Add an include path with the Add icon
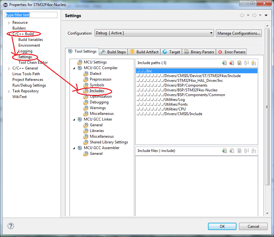This screenshot has width=274, height=237. click(x=224, y=63)
